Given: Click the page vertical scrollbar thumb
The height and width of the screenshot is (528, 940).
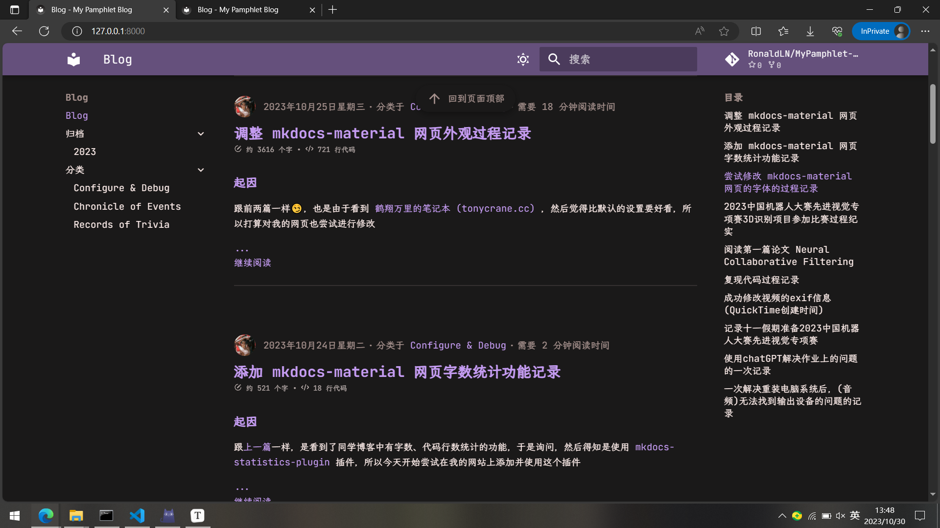Looking at the screenshot, I should pyautogui.click(x=933, y=115).
